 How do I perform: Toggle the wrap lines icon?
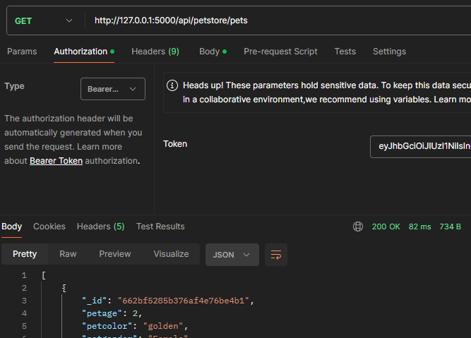275,255
